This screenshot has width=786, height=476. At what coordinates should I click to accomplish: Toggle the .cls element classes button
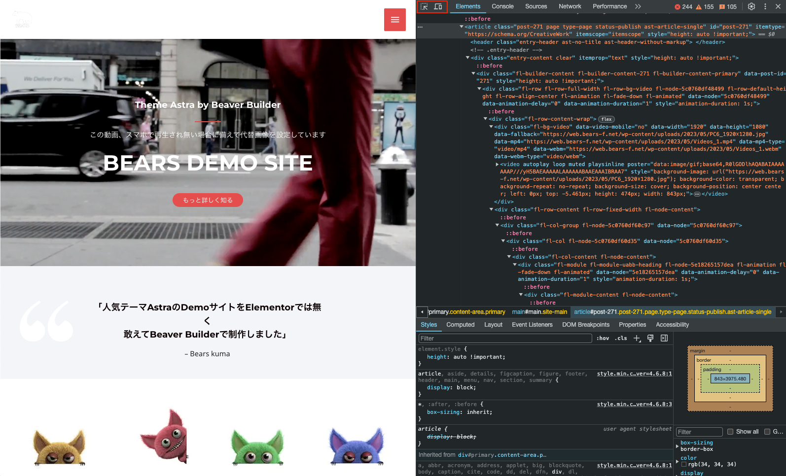click(x=621, y=338)
